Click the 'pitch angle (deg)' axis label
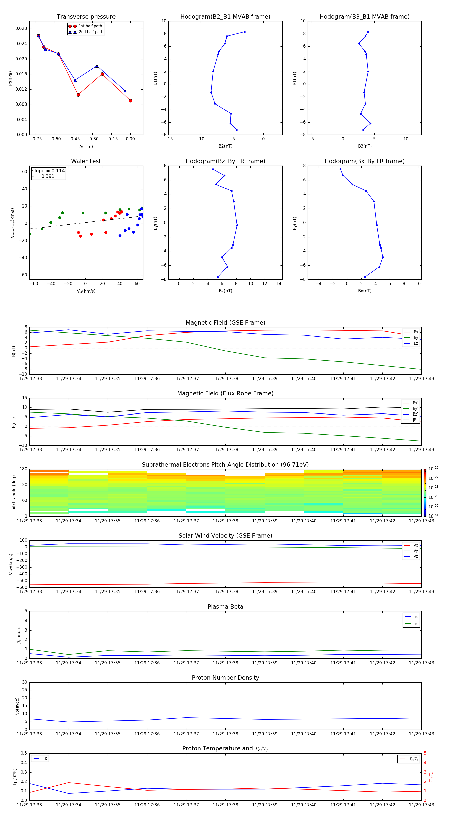This screenshot has height=827, width=451. pyautogui.click(x=14, y=492)
